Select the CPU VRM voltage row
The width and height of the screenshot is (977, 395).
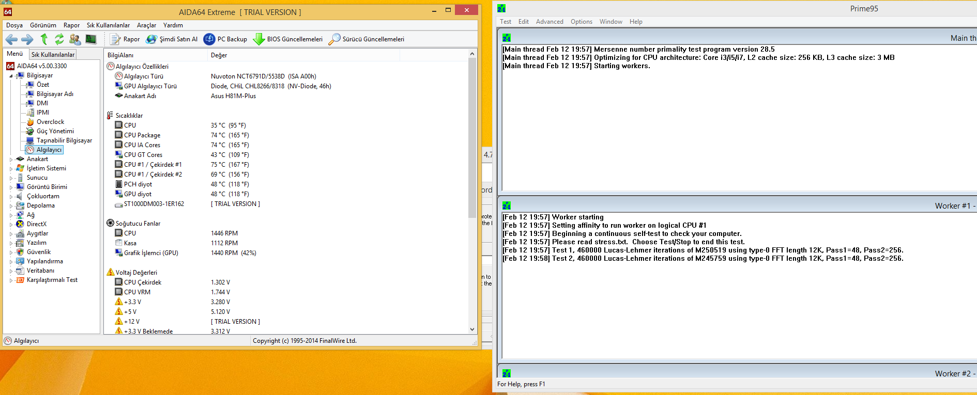click(286, 292)
